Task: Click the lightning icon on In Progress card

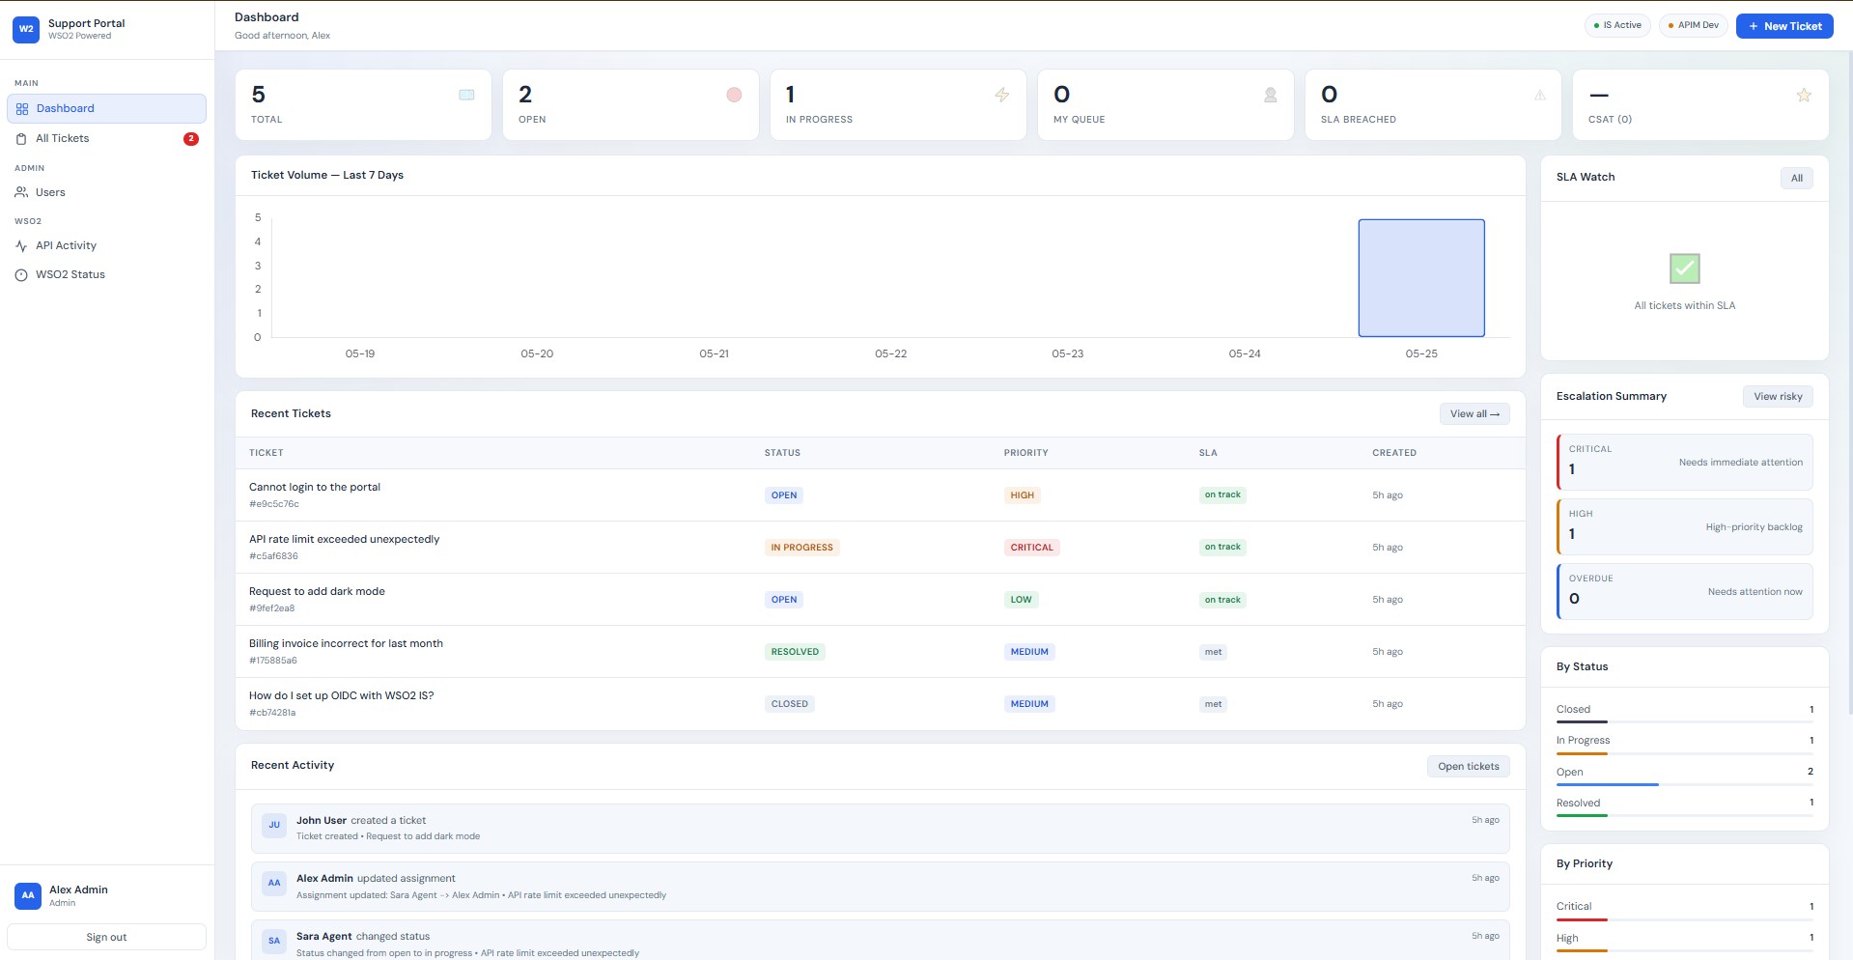Action: point(1001,95)
